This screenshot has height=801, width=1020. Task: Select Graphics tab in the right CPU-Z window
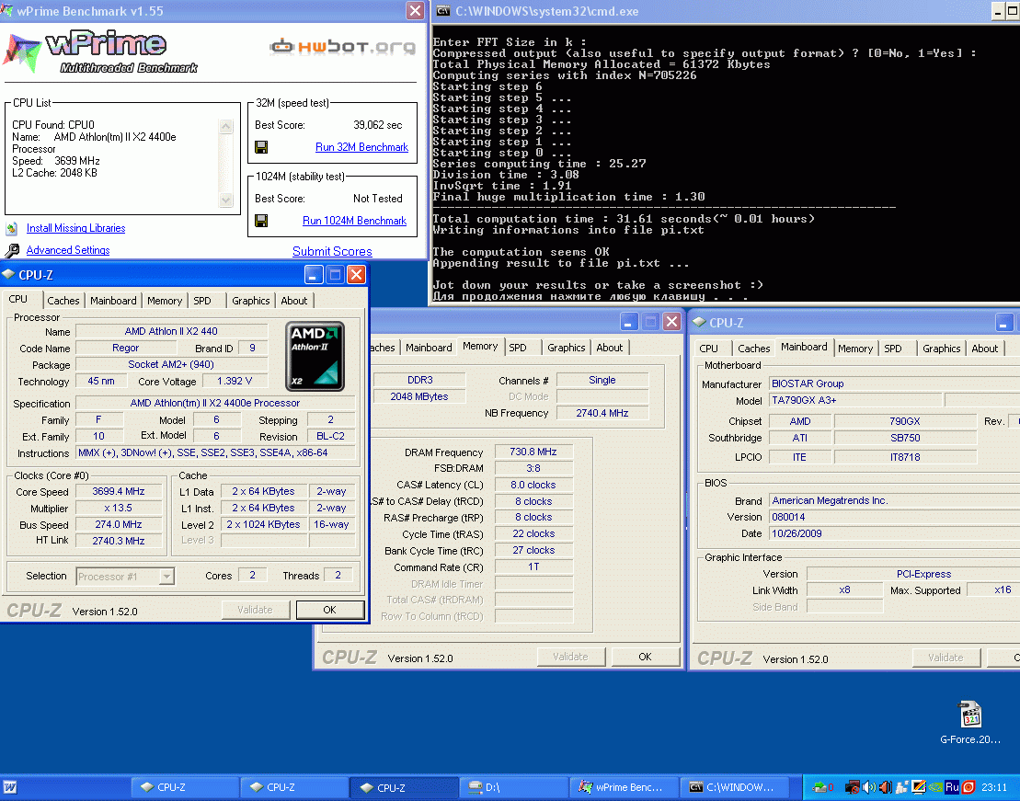(941, 349)
